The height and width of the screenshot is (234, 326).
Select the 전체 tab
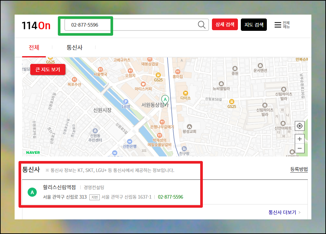click(x=34, y=48)
